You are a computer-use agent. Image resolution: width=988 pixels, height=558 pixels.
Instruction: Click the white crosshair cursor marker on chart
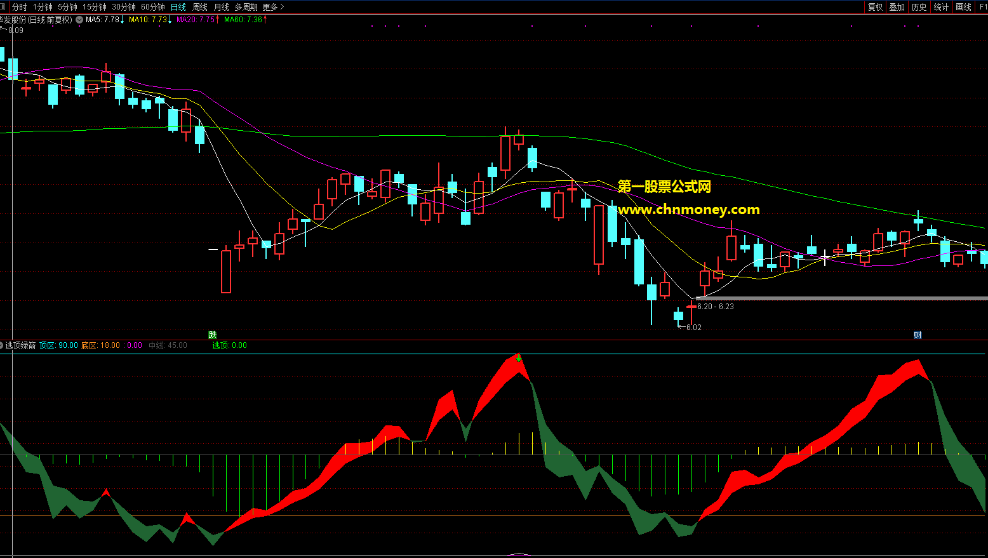[825, 257]
